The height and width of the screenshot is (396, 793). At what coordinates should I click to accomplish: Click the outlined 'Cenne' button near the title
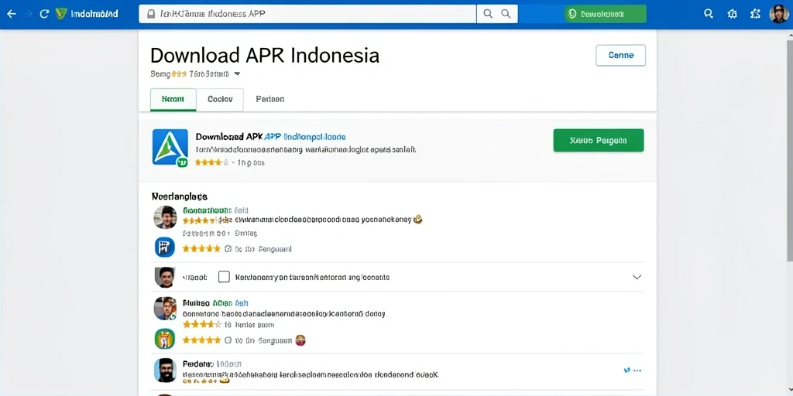(x=620, y=55)
